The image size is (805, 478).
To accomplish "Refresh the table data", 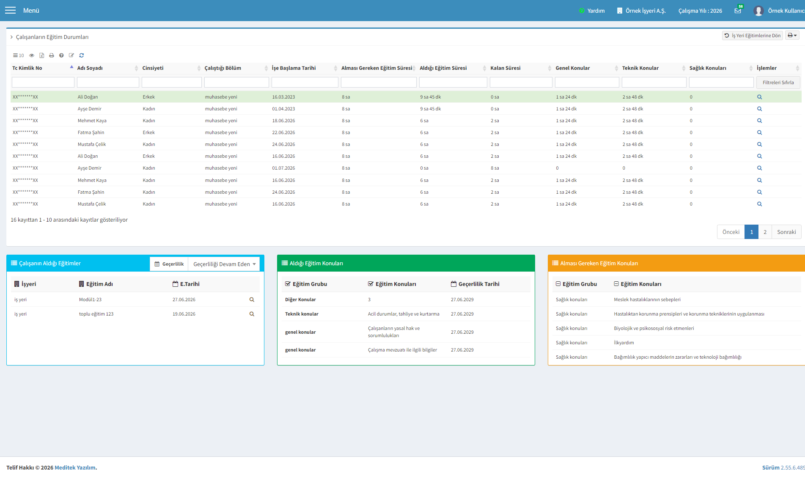I will tap(82, 55).
